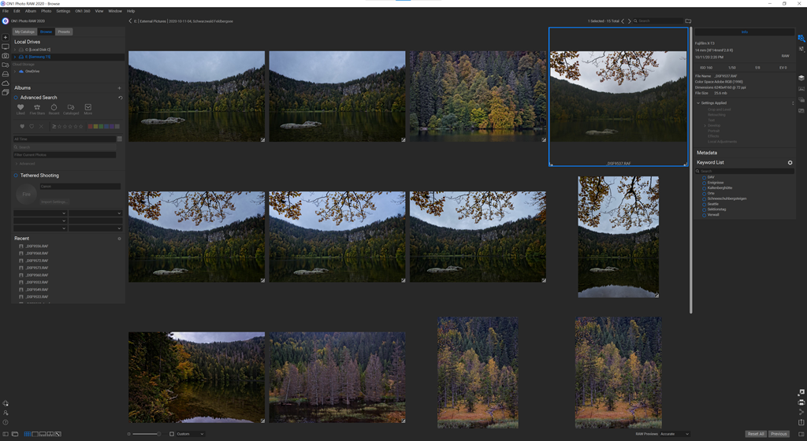
Task: Open Keyword List gear settings
Action: [790, 162]
